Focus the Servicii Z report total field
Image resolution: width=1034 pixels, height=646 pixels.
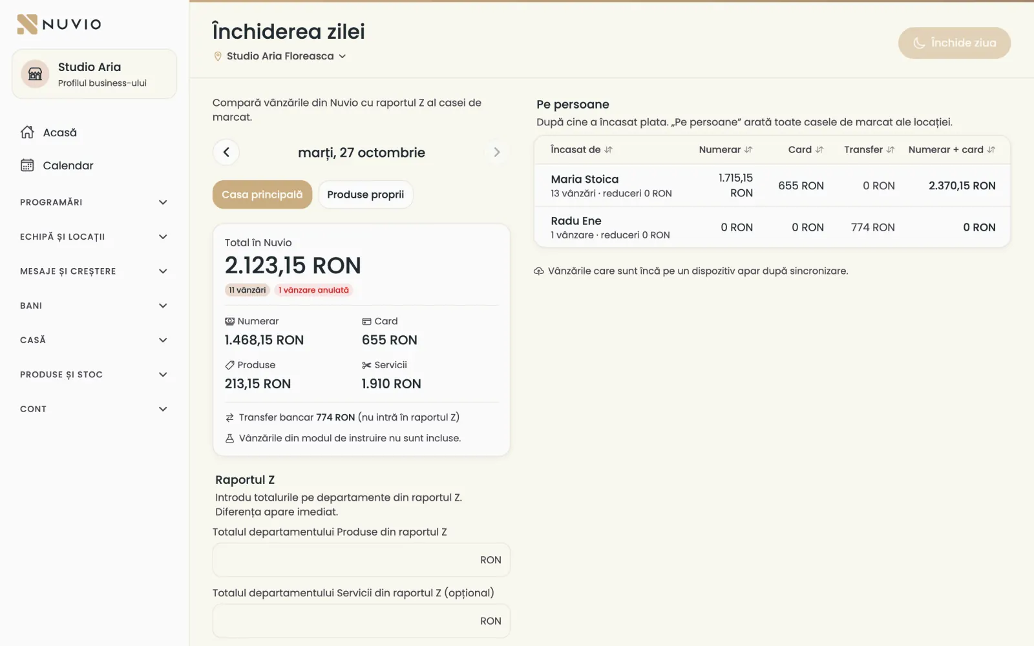[x=361, y=621]
